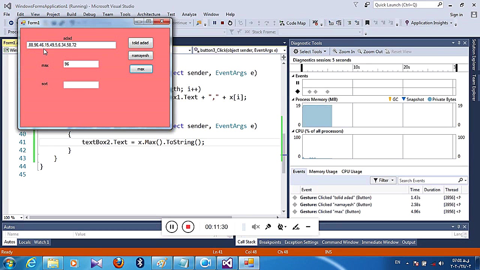Collapse the Events graph section
The width and height of the screenshot is (480, 270).
coord(293,76)
